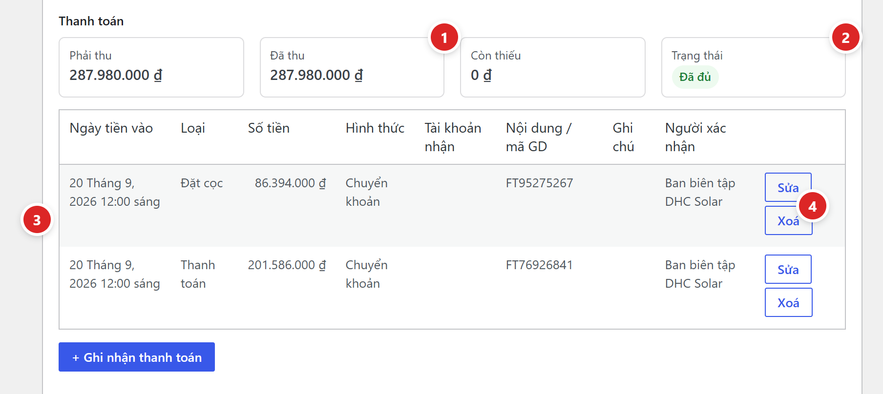Click the Hình thức column header
883x394 pixels.
375,128
